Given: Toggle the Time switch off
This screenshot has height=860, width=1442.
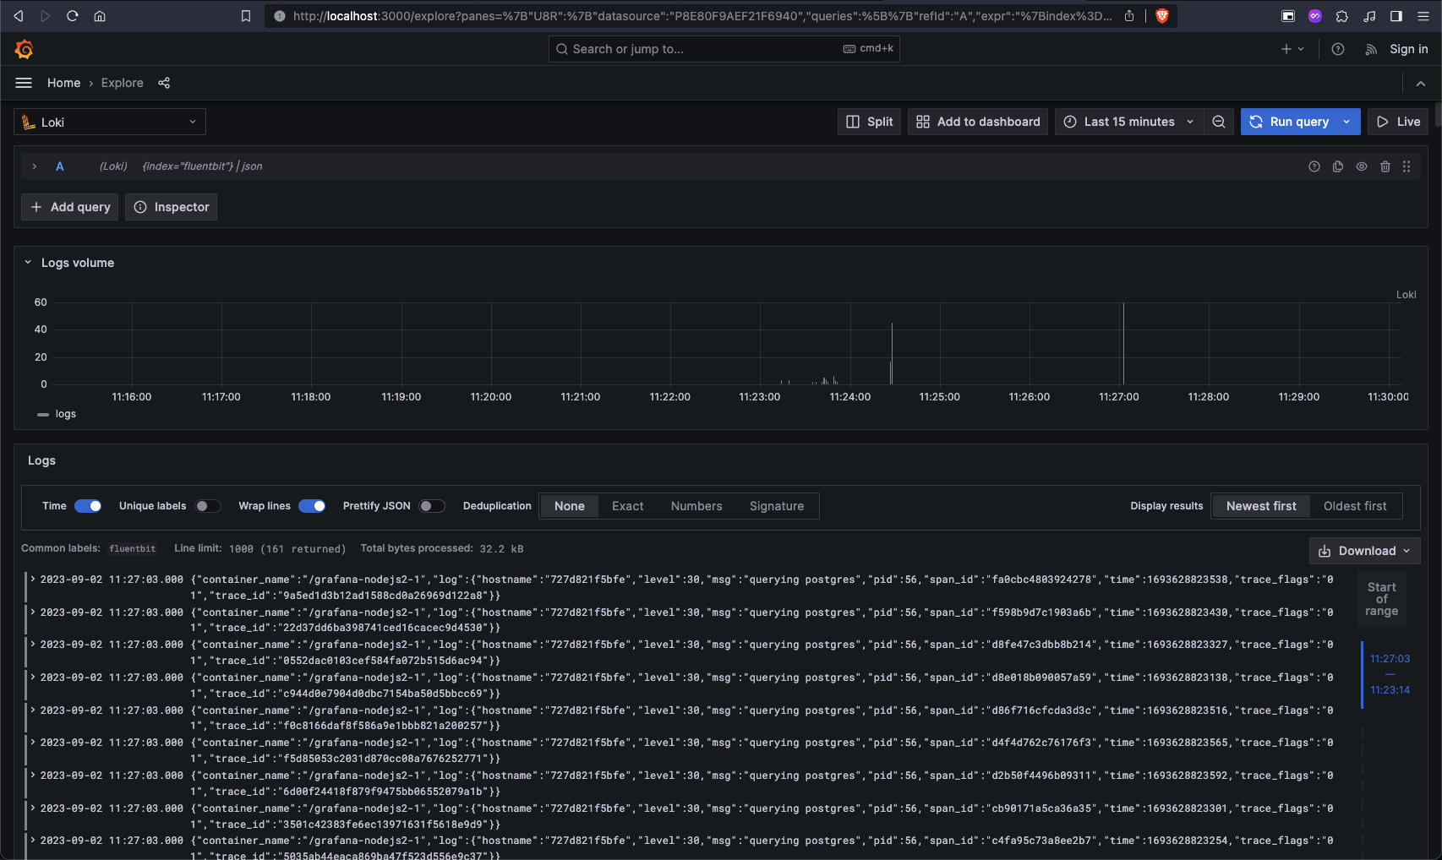Looking at the screenshot, I should click(x=88, y=506).
